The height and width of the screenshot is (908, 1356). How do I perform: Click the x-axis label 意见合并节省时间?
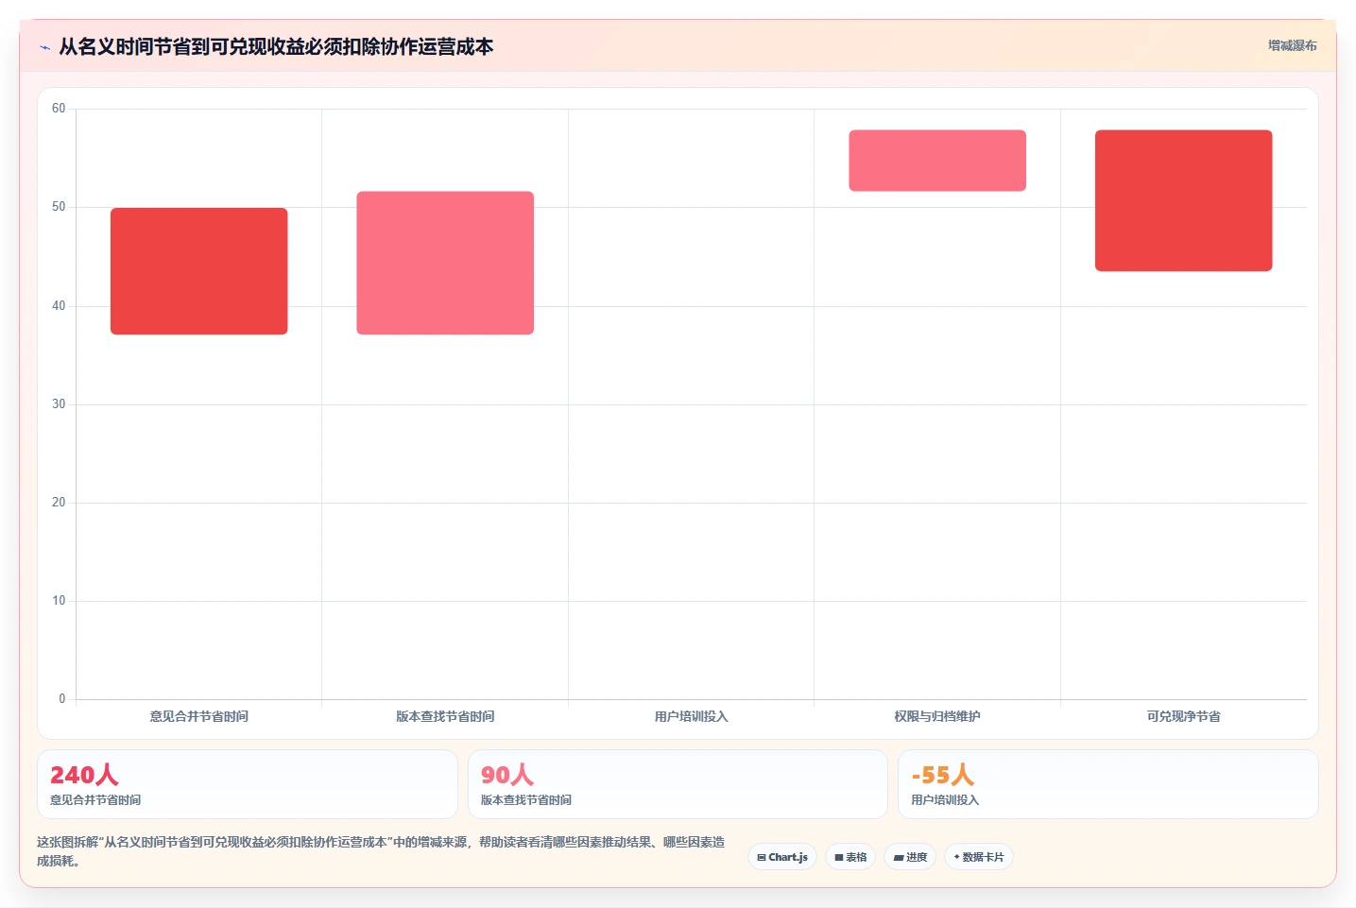pyautogui.click(x=199, y=716)
